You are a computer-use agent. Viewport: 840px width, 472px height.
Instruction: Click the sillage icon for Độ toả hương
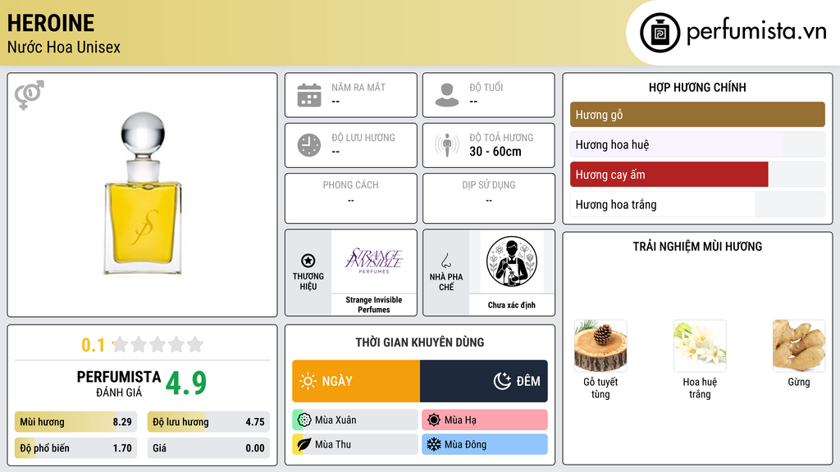pos(447,145)
